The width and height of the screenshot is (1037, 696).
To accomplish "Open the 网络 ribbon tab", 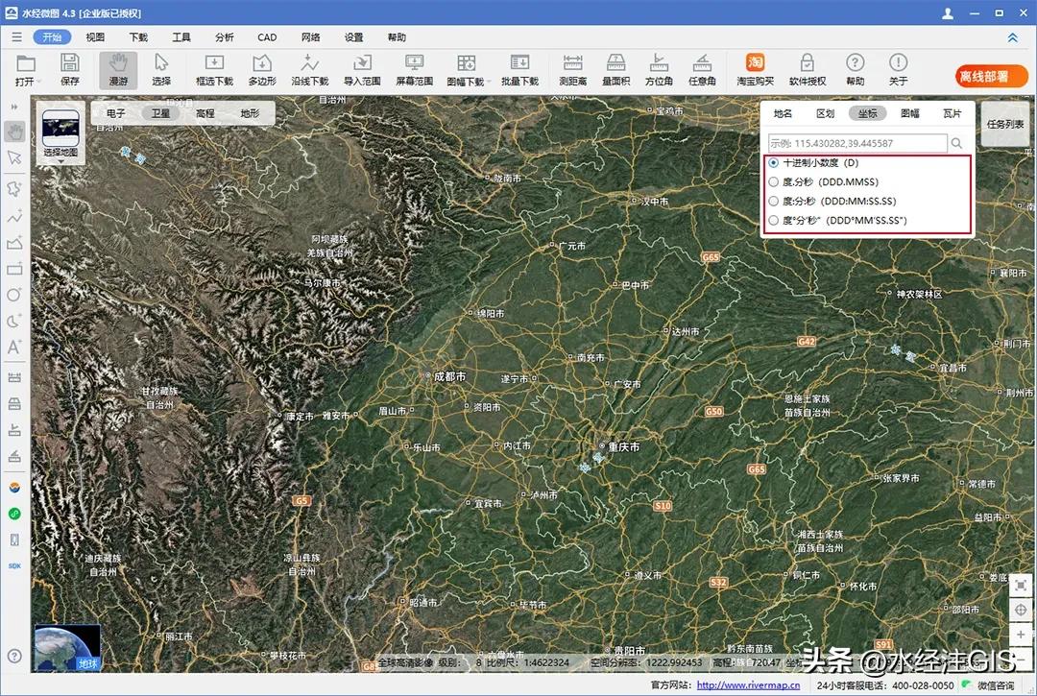I will (x=310, y=37).
